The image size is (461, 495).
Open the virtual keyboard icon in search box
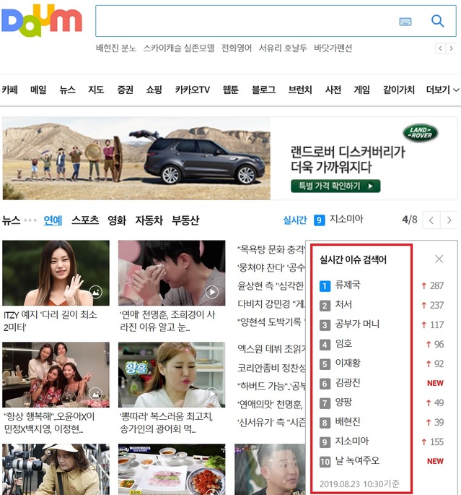click(405, 22)
